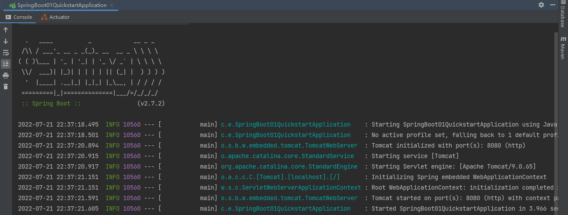Click timestamp '2022-07-21 22:37:20.894'
This screenshot has width=568, height=215.
point(58,145)
